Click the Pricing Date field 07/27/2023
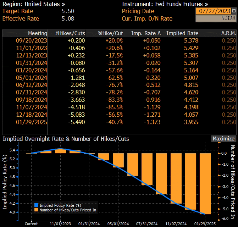The image size is (238, 227). pyautogui.click(x=214, y=11)
